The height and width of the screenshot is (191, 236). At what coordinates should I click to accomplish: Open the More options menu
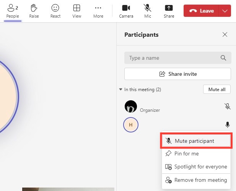tap(98, 11)
